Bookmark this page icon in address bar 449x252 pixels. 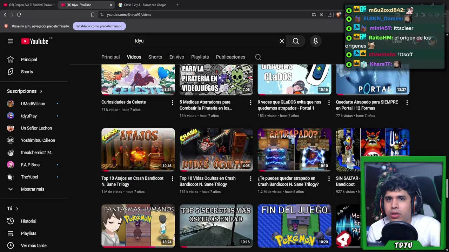93,15
